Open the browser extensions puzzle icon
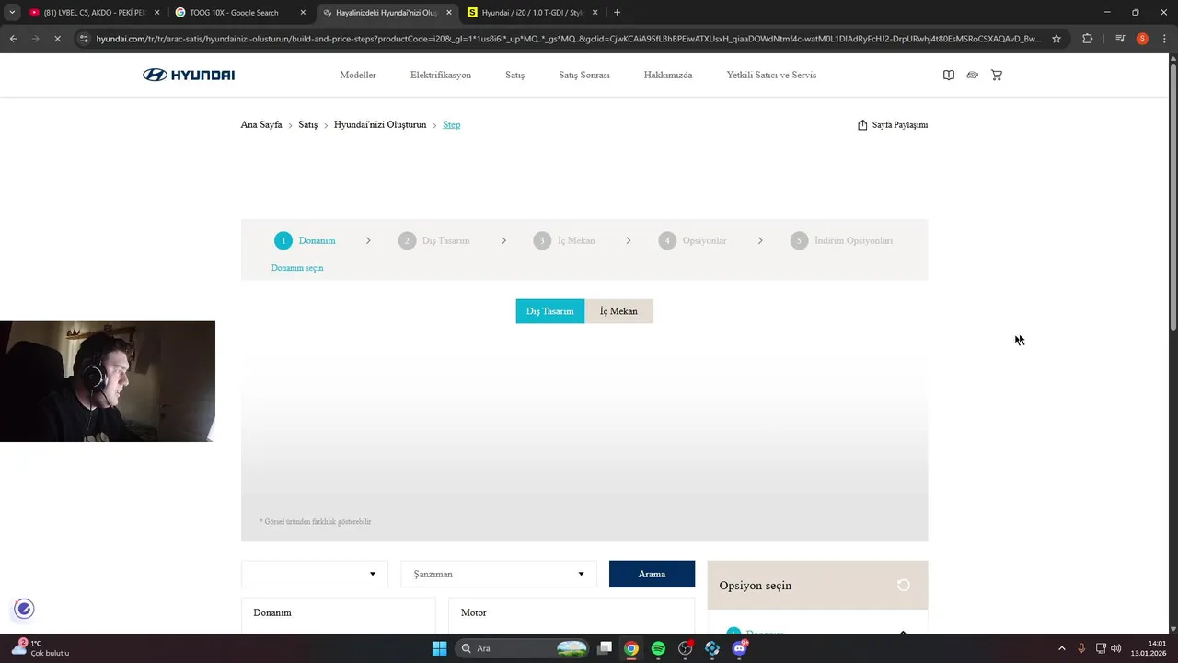Screen dimensions: 1178x663 pyautogui.click(x=1087, y=39)
